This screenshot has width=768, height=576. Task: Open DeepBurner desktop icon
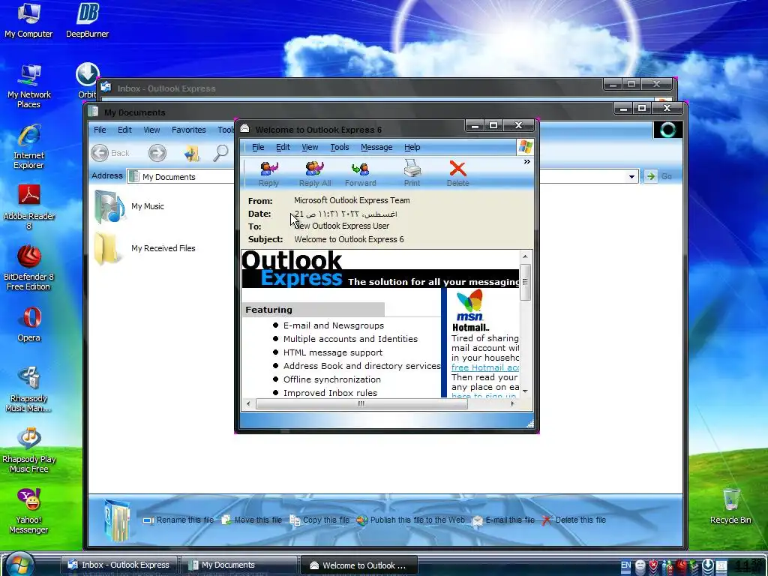coord(88,20)
